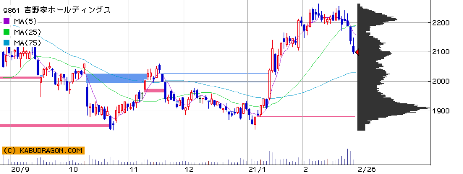463x174 pixels.
Task: Click the month label 2 on time axis
Action: [305, 169]
